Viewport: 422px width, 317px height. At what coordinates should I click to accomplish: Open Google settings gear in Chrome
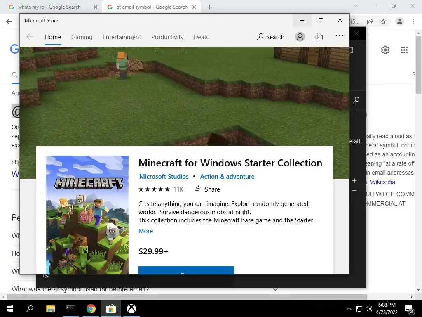click(x=385, y=50)
